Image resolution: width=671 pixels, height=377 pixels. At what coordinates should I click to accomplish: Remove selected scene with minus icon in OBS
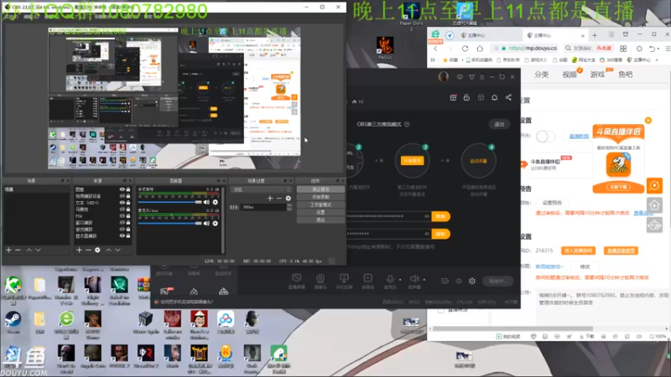[18, 250]
